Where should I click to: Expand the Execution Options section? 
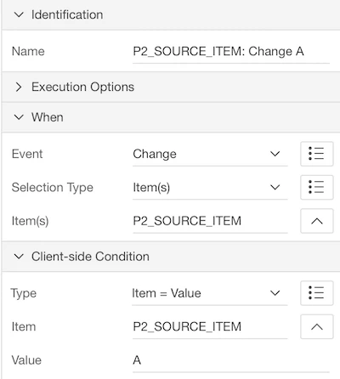19,87
